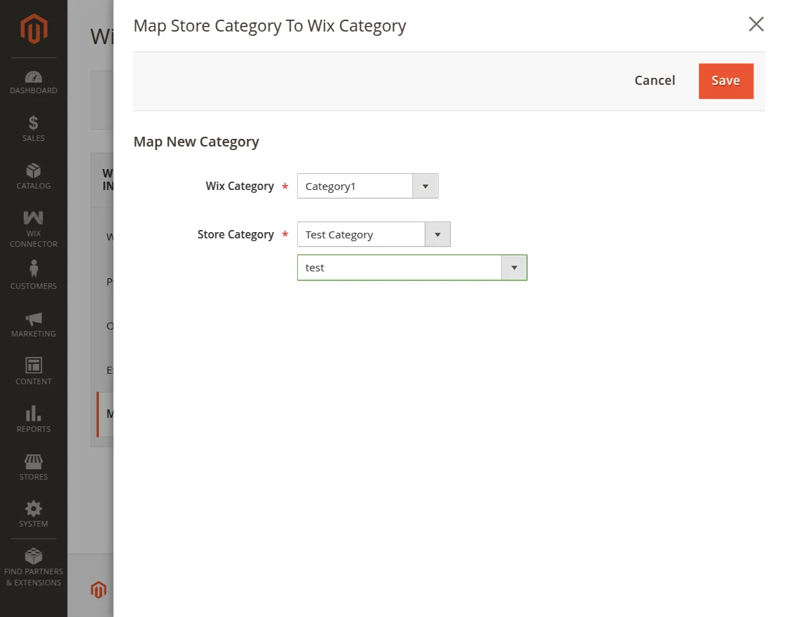The height and width of the screenshot is (617, 785).
Task: Save the category mapping
Action: coord(726,81)
